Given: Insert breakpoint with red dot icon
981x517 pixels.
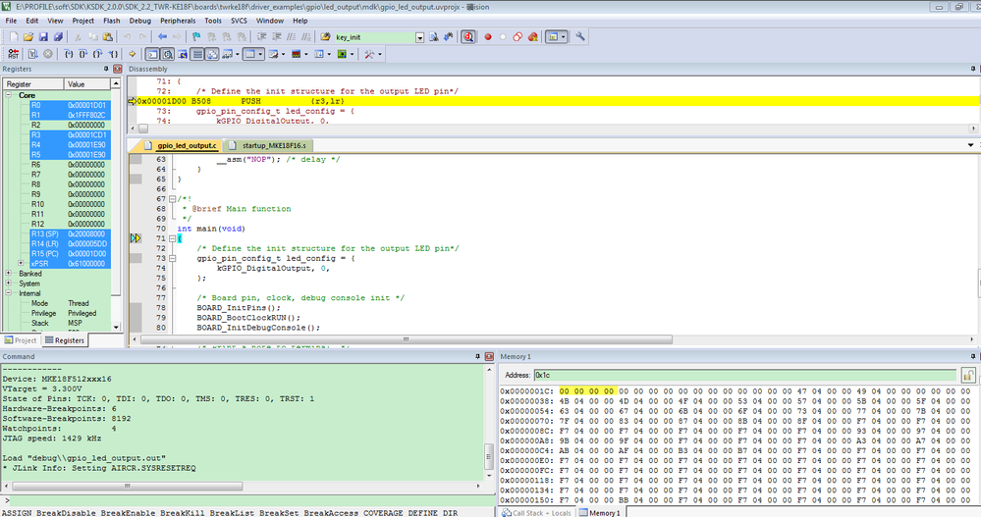Looking at the screenshot, I should [x=488, y=37].
